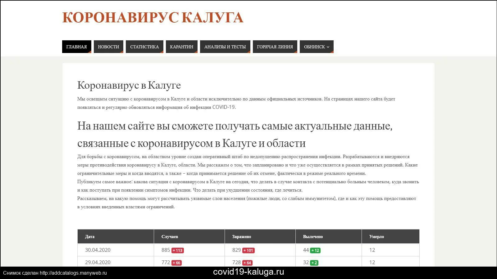Click the +12 green recovered badge

pos(315,250)
